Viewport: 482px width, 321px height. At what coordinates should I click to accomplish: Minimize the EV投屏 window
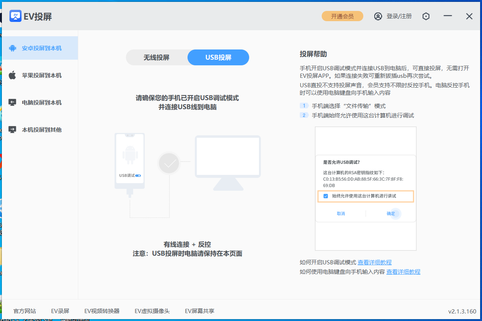[448, 16]
